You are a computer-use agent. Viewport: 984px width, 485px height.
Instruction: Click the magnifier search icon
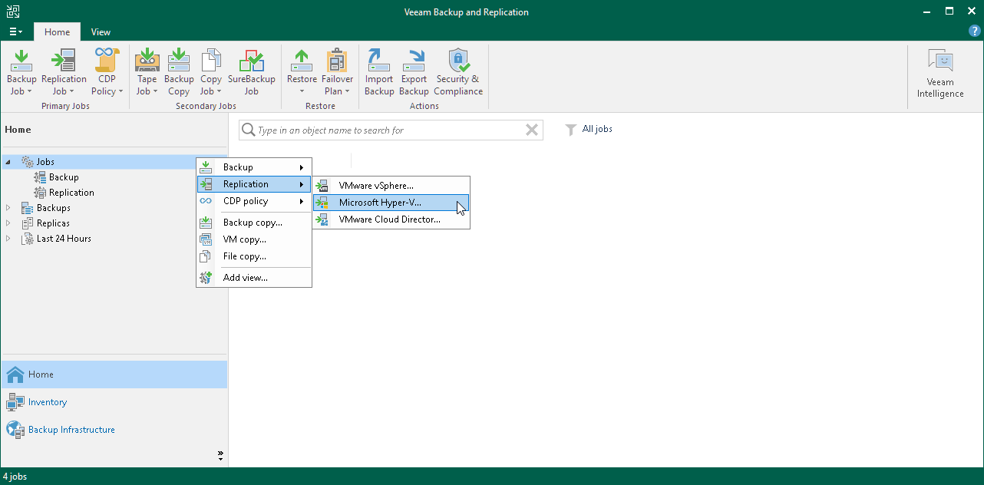pyautogui.click(x=248, y=130)
